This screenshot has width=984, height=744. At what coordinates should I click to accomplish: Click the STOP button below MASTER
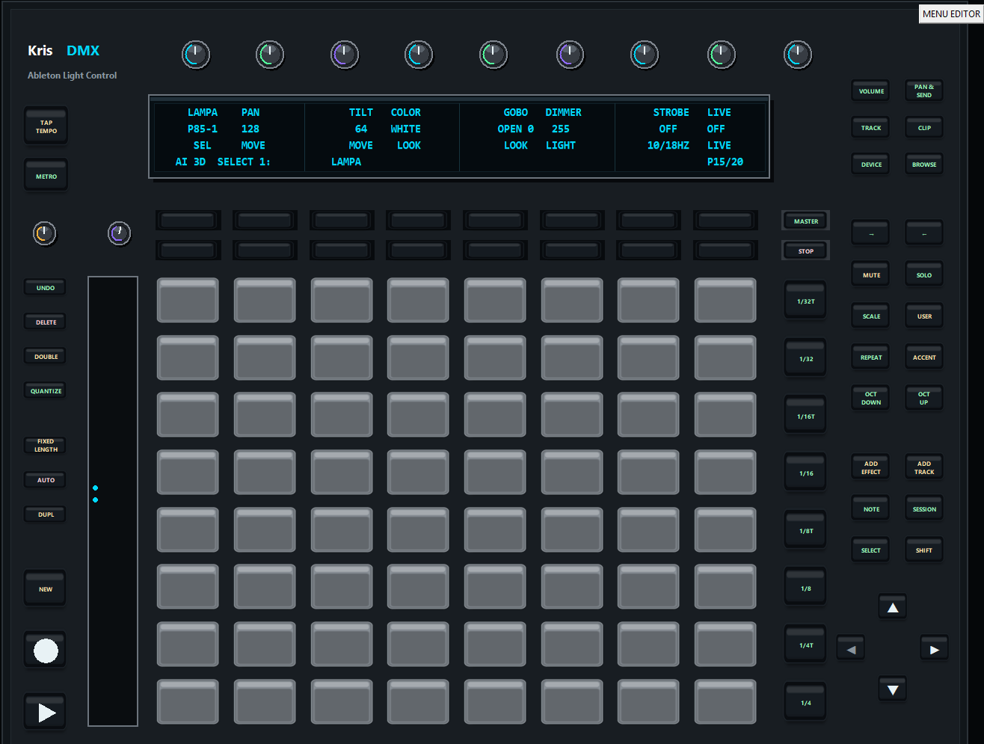pos(806,251)
